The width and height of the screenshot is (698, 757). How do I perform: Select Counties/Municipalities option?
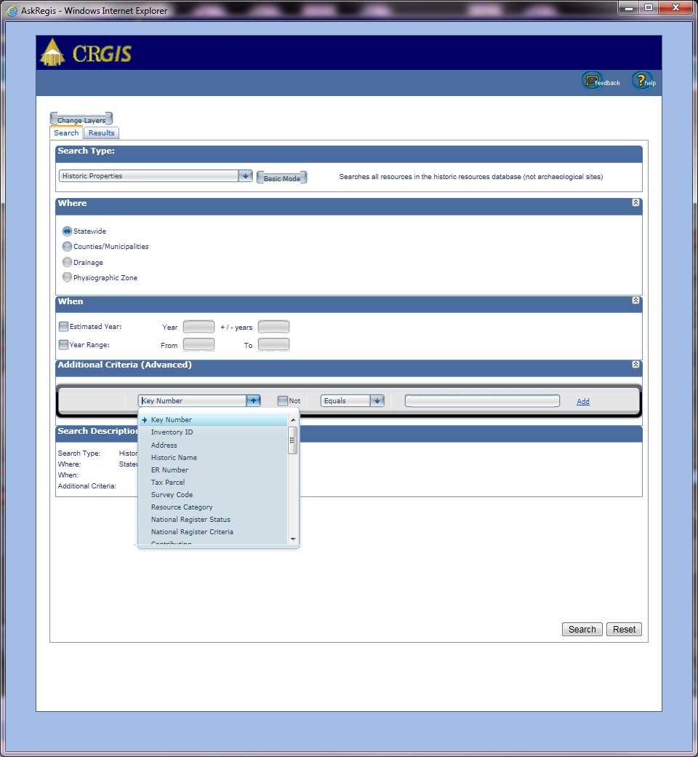(x=67, y=246)
